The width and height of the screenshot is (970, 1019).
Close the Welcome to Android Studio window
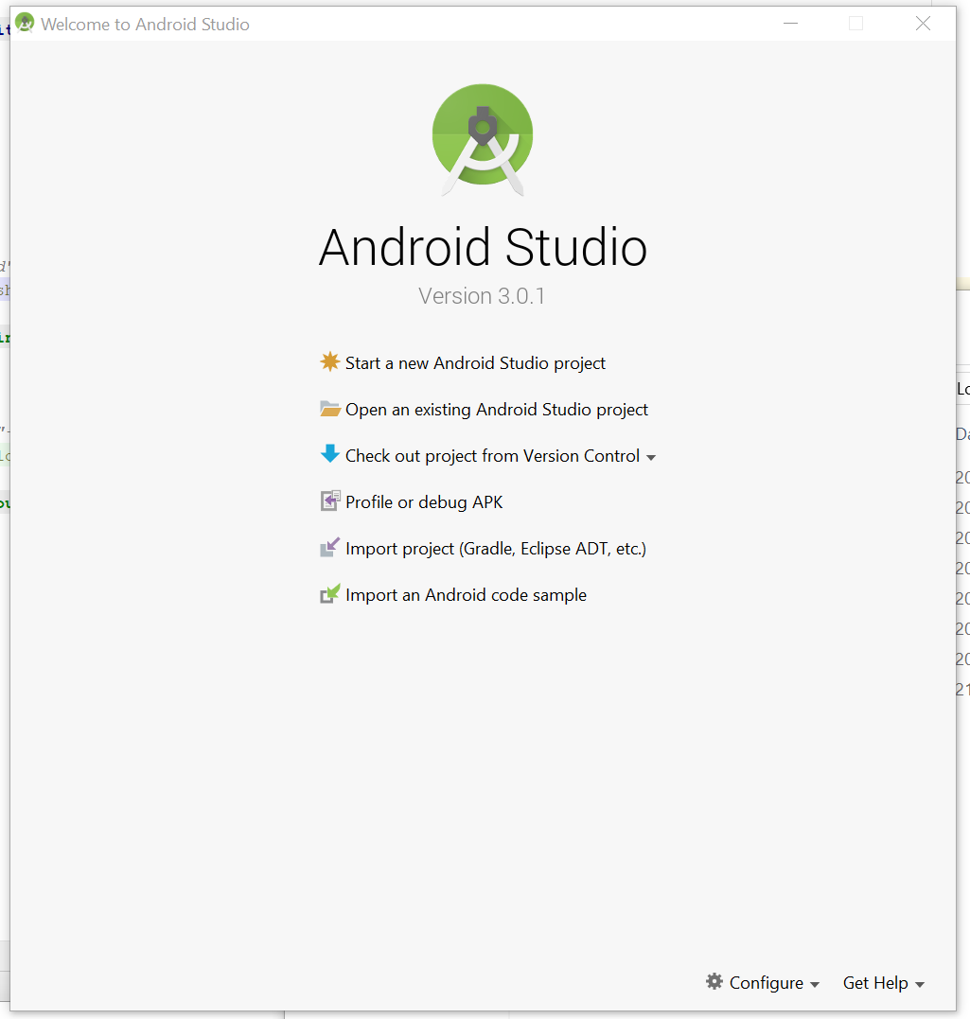[x=923, y=24]
